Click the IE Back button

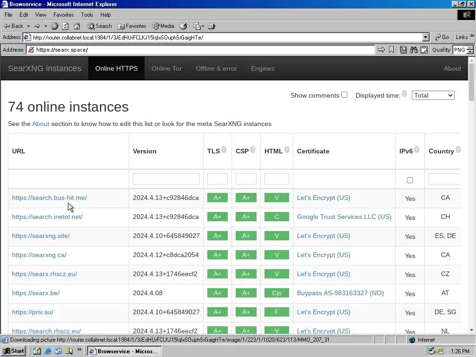13,26
